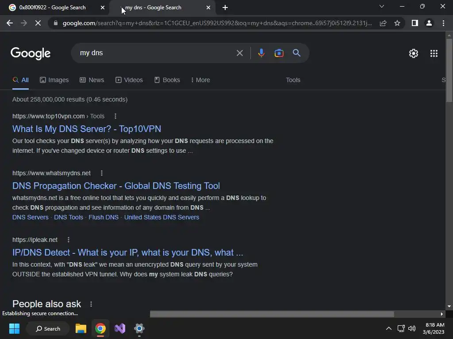Open the Chrome profile avatar

(429, 23)
